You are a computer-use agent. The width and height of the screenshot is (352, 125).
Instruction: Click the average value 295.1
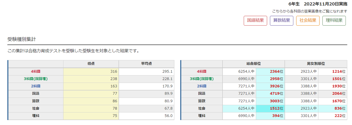point(167,71)
